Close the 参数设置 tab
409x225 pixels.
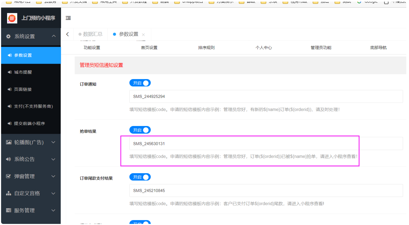(x=143, y=35)
